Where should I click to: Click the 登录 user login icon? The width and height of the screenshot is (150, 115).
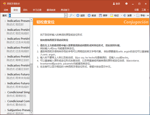coord(116,4)
